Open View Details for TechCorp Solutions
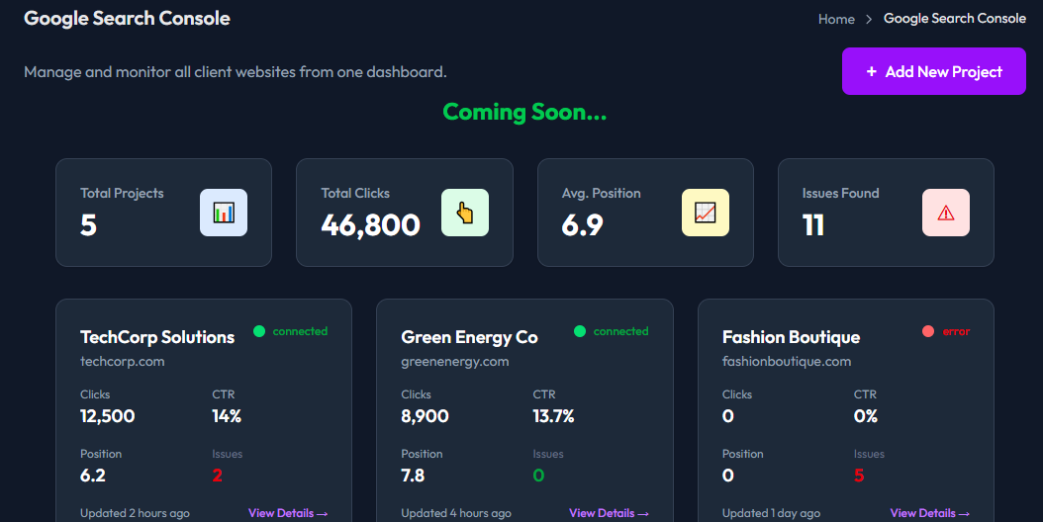The width and height of the screenshot is (1043, 522). (287, 513)
